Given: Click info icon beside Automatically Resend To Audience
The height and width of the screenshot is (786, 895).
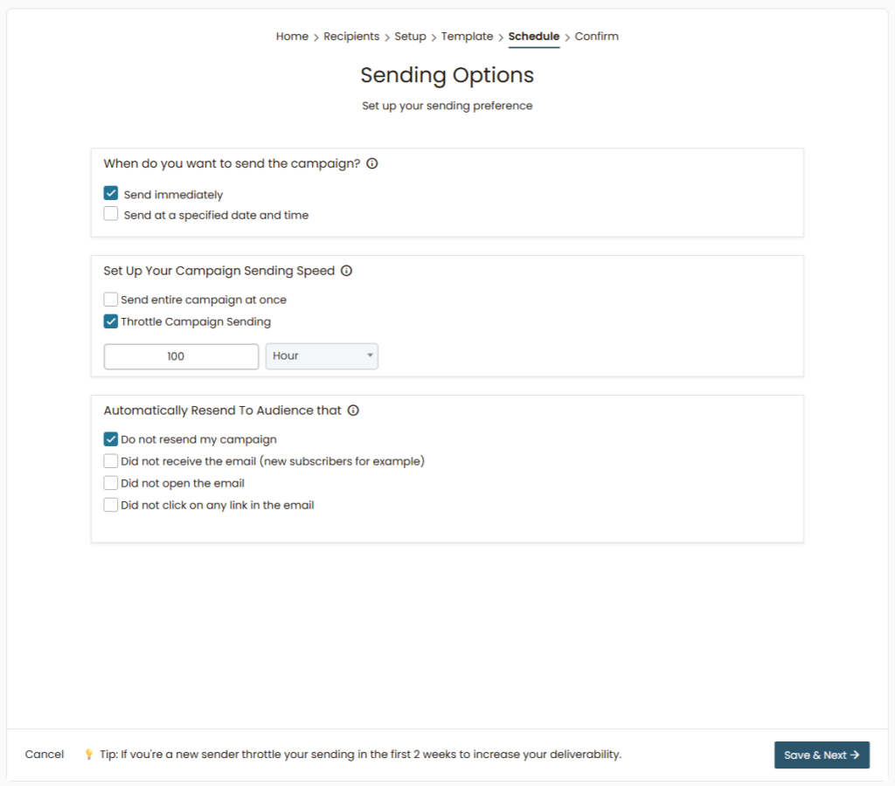Looking at the screenshot, I should (x=353, y=410).
